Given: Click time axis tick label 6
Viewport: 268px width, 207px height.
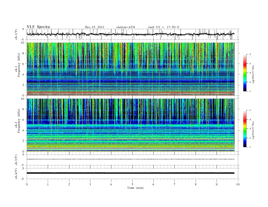Looking at the screenshot, I should 153,184.
